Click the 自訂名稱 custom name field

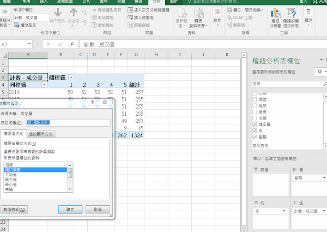click(68, 123)
